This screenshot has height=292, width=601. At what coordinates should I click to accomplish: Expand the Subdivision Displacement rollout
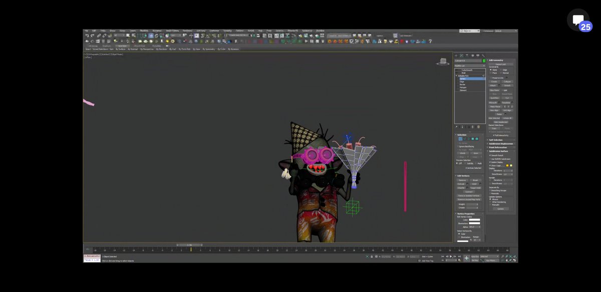click(x=500, y=143)
